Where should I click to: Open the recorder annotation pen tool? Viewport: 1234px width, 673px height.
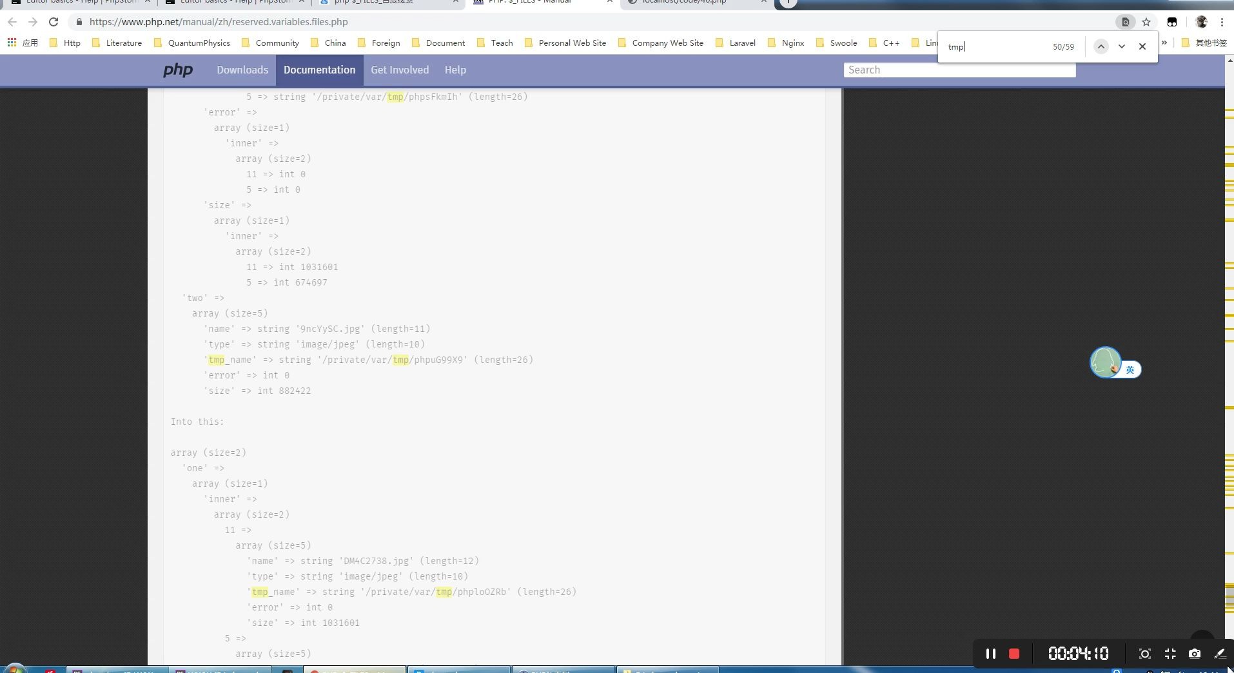tap(1220, 654)
